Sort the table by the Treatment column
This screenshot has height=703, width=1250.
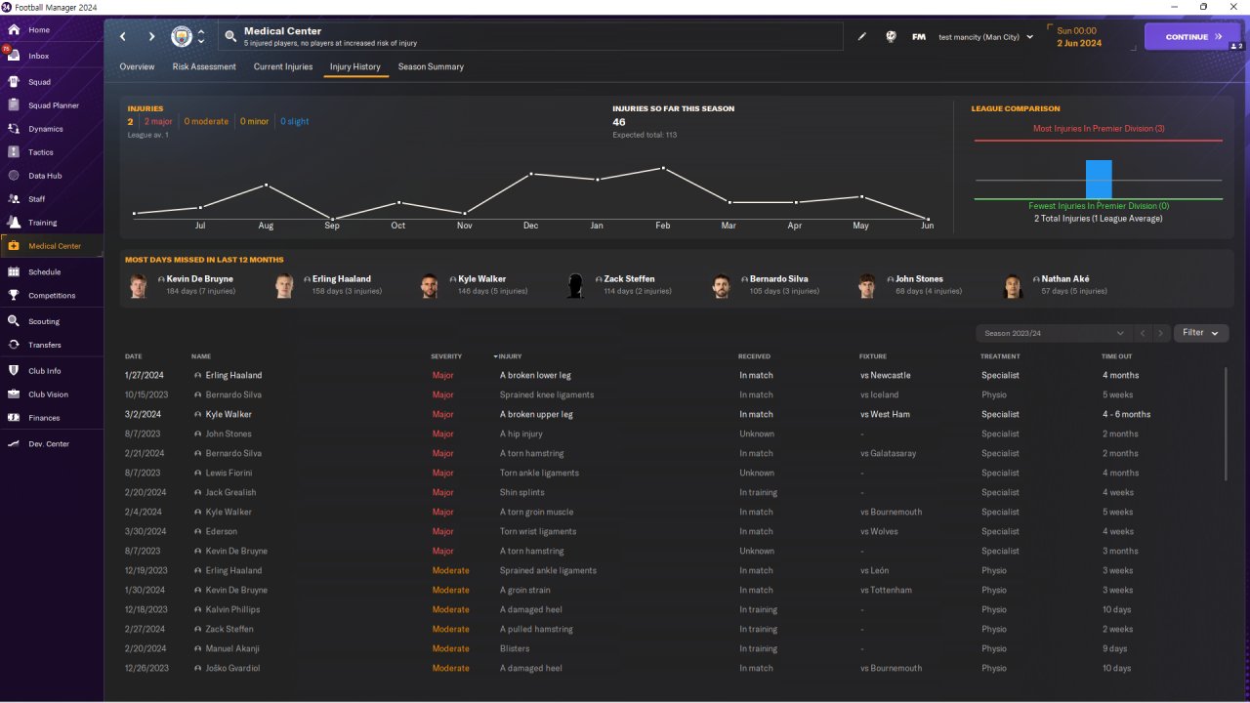1000,356
